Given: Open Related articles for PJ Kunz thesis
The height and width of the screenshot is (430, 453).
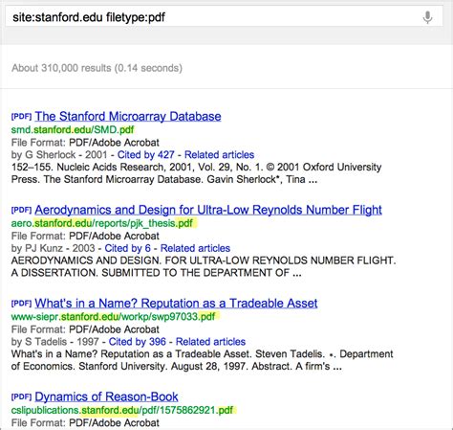Looking at the screenshot, I should (x=195, y=248).
